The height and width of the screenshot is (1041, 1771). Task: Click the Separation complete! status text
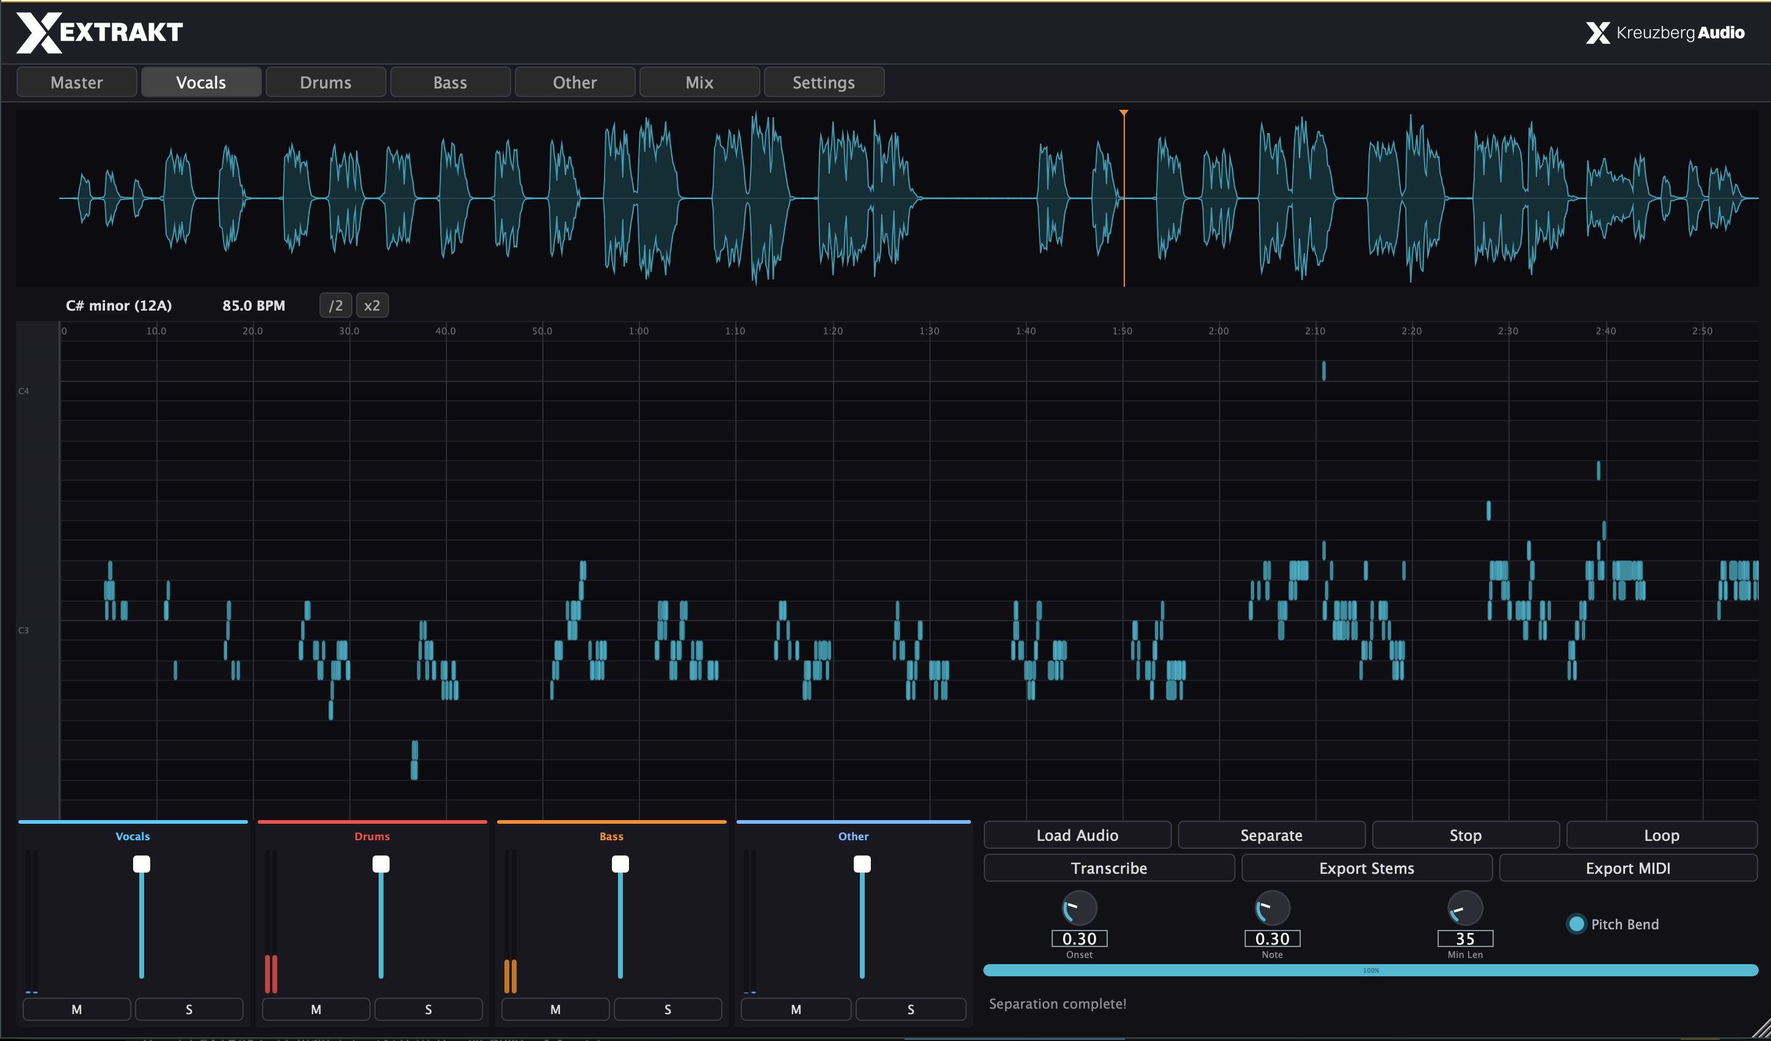click(x=1058, y=1004)
